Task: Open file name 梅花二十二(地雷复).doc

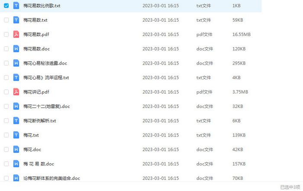Action: coord(47,106)
